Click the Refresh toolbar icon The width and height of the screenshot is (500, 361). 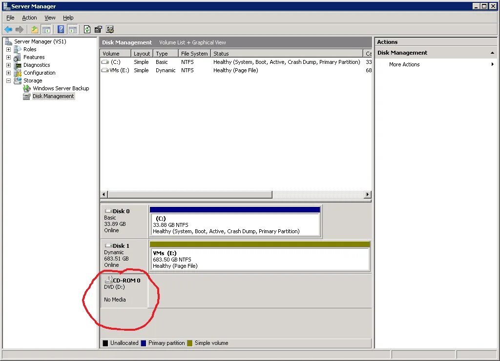click(x=87, y=30)
